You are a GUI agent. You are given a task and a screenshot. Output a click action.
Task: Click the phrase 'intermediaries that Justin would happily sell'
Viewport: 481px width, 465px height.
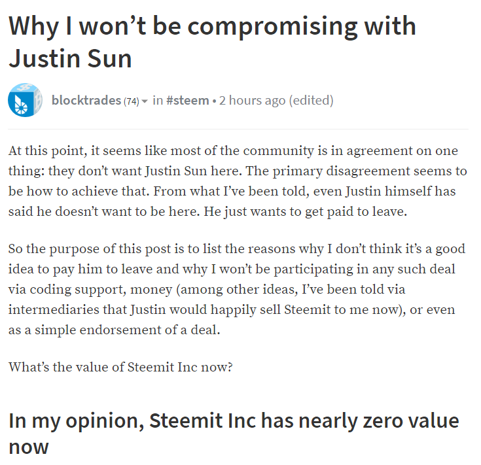[x=145, y=309]
